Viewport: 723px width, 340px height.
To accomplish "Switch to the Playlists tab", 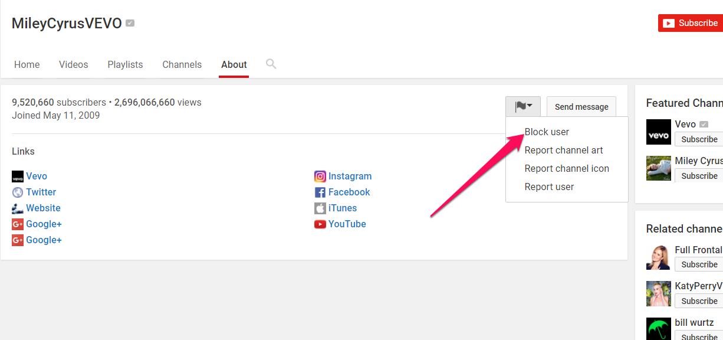I will [125, 64].
